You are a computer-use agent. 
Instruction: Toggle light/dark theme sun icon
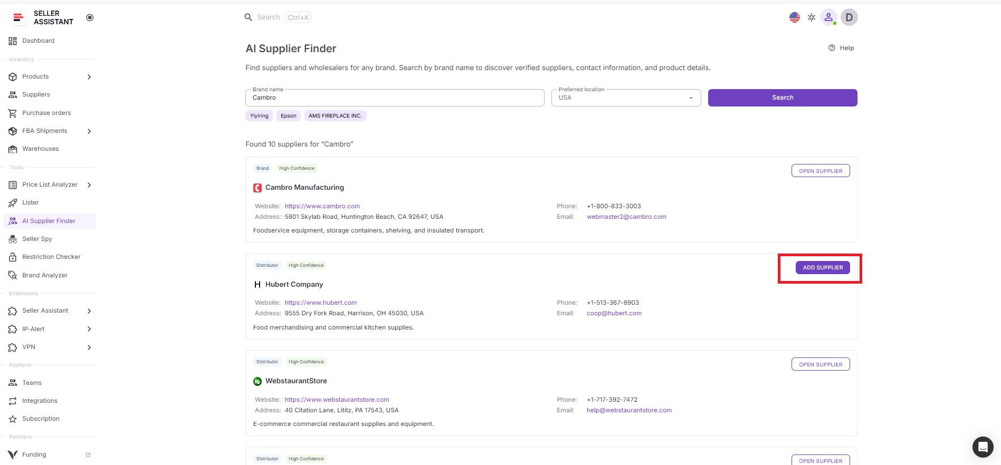point(812,17)
